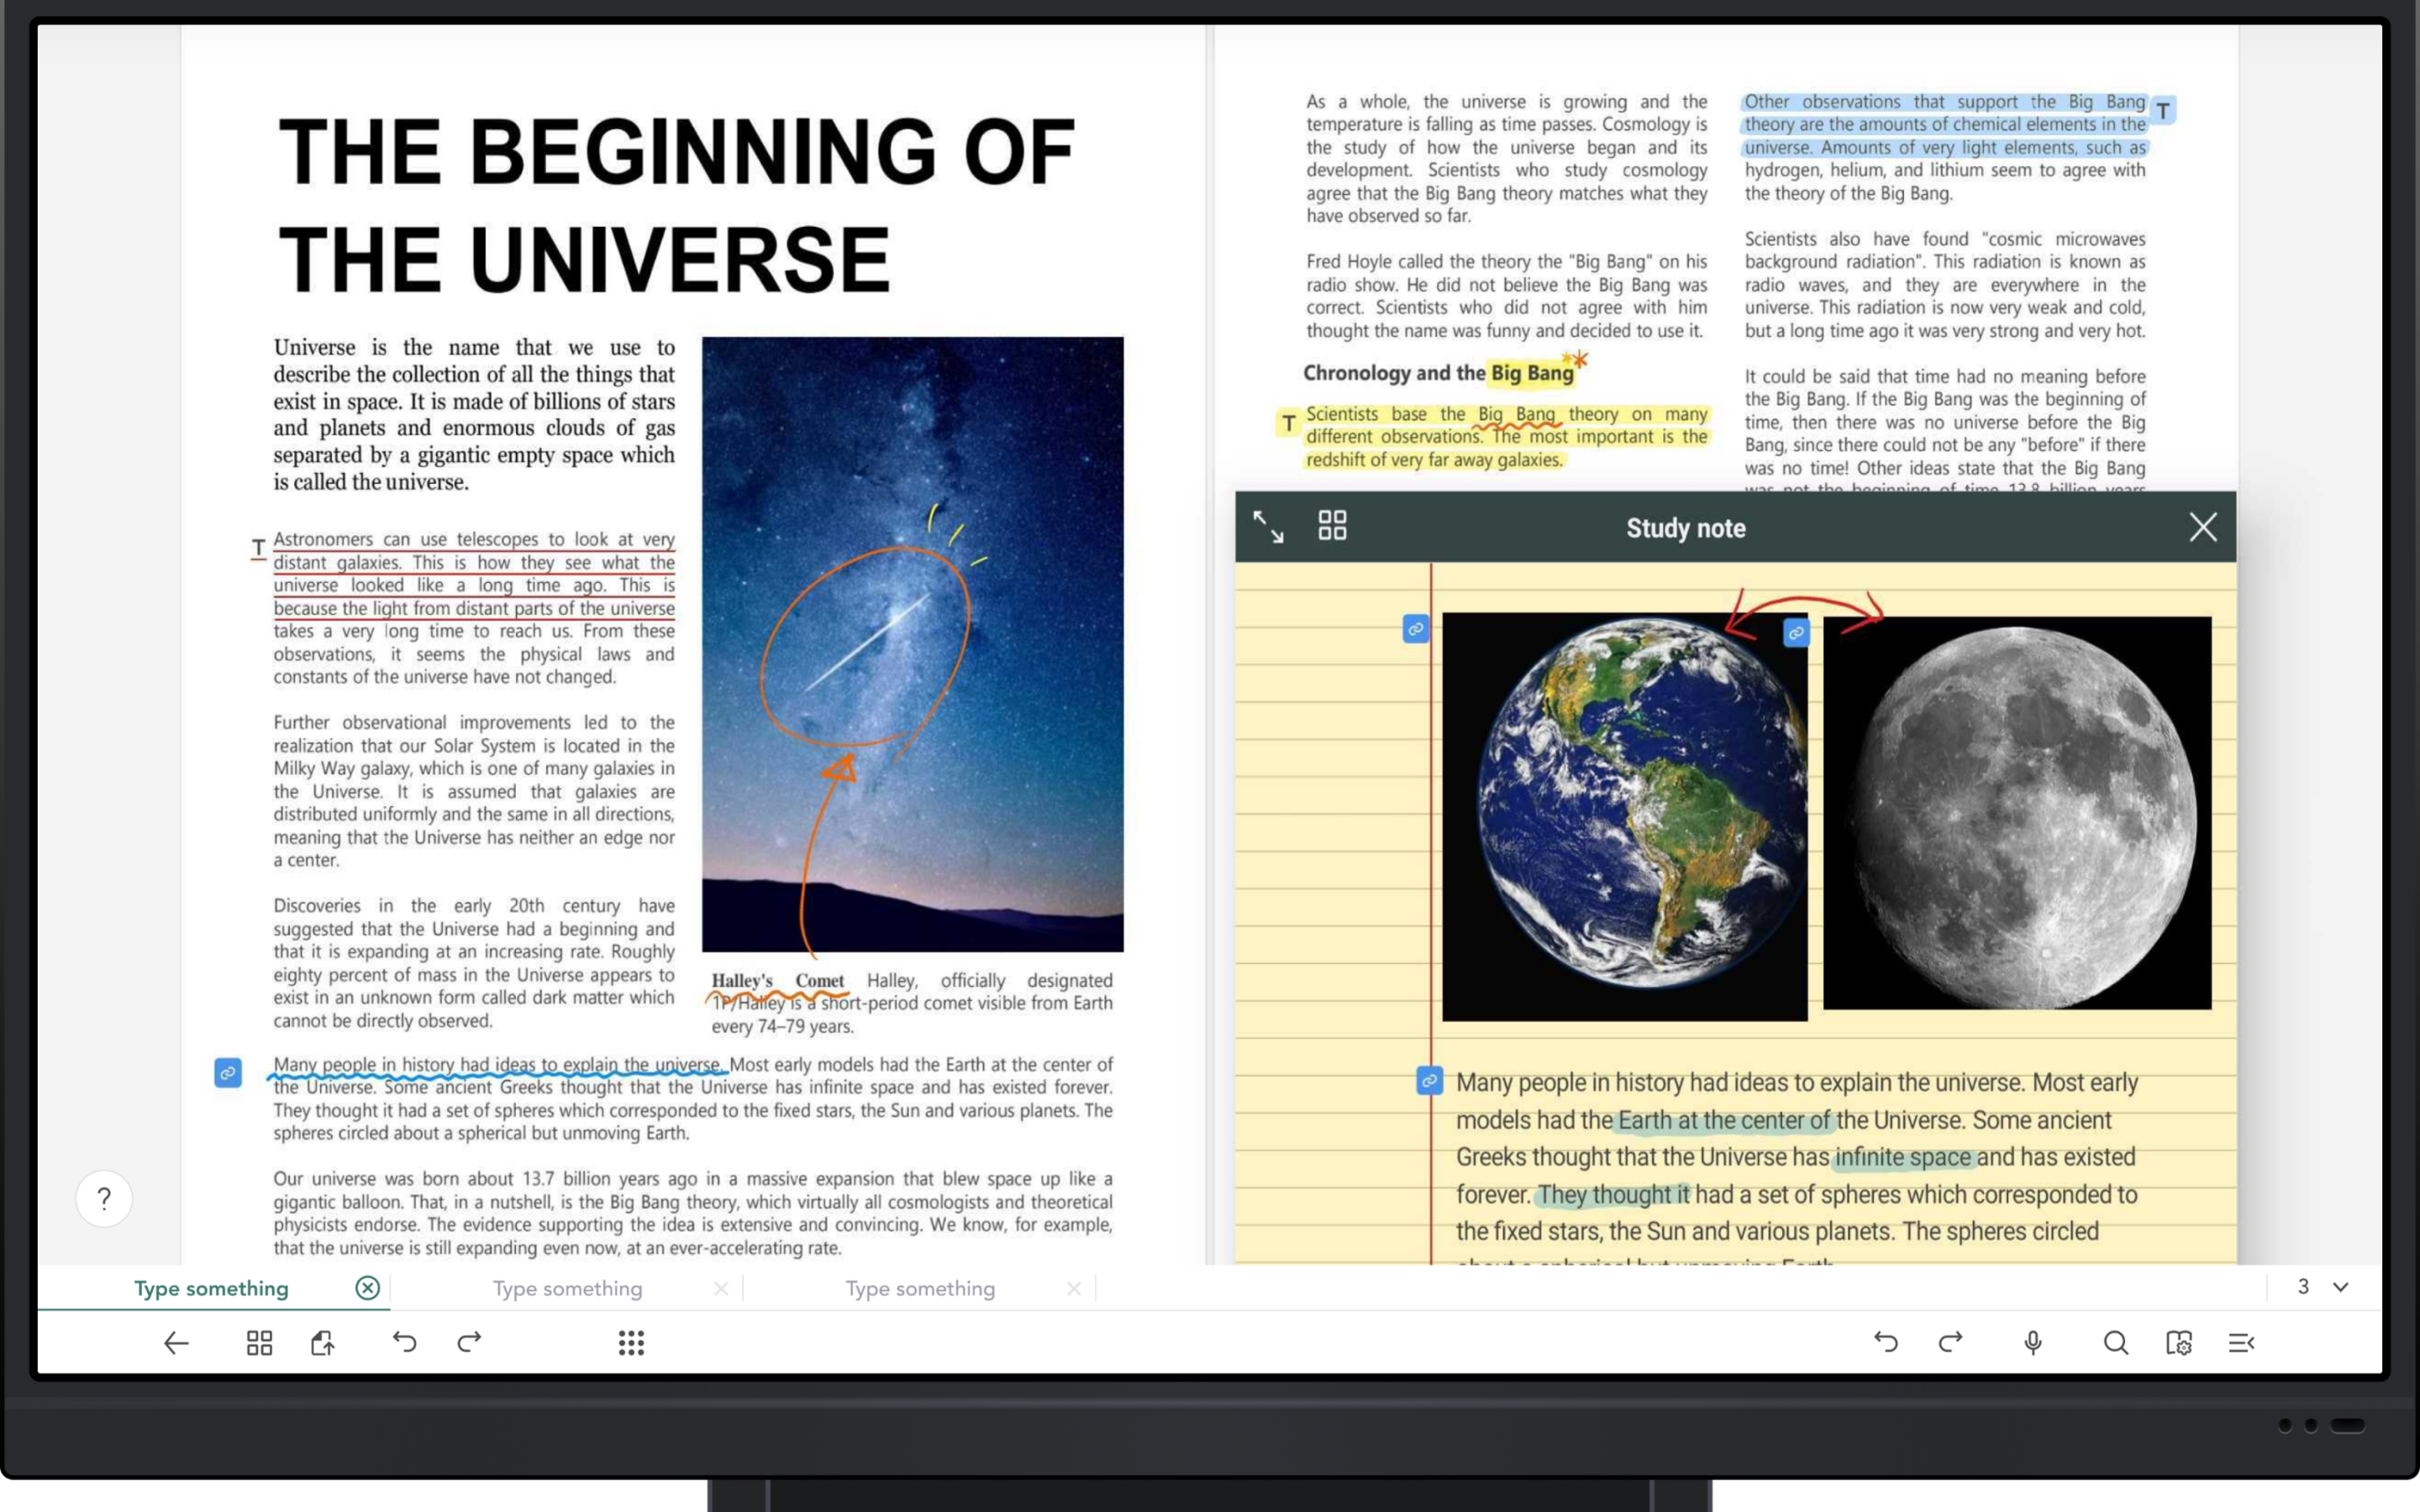Click the help question mark button
Image resolution: width=2420 pixels, height=1512 pixels.
104,1198
